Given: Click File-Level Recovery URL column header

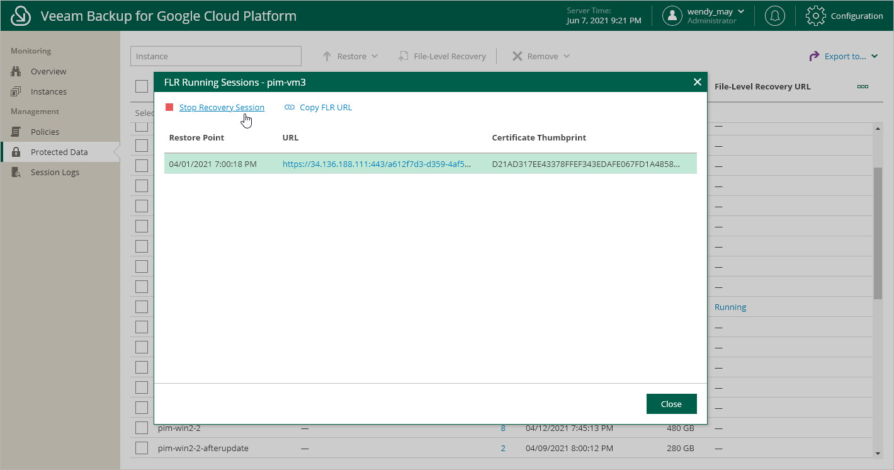Looking at the screenshot, I should (762, 86).
